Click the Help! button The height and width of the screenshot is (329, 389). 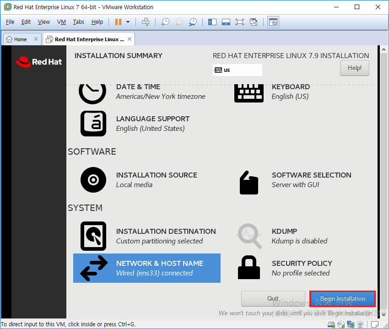[x=355, y=68]
